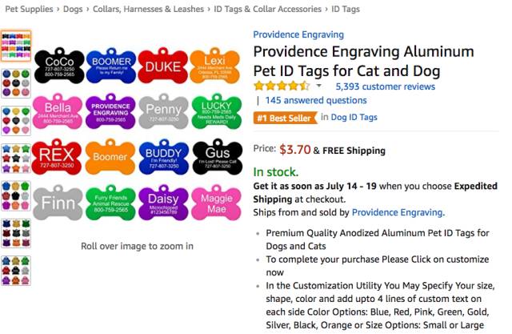512x334 pixels.
Task: Open 145 answered questions link
Action: (x=305, y=101)
